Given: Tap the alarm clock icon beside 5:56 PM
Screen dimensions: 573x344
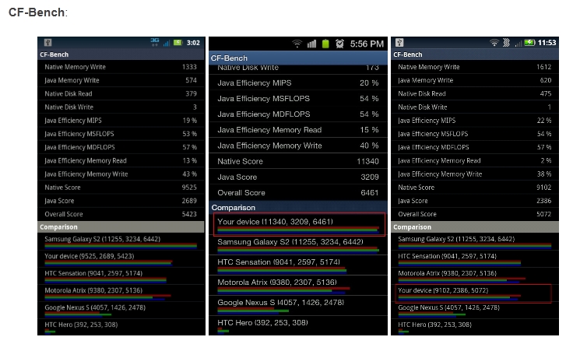Looking at the screenshot, I should pos(339,44).
